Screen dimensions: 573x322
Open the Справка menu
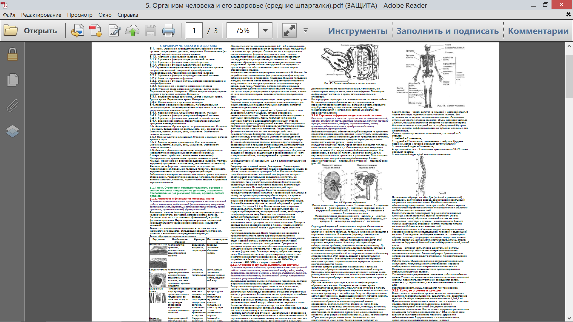click(x=128, y=15)
